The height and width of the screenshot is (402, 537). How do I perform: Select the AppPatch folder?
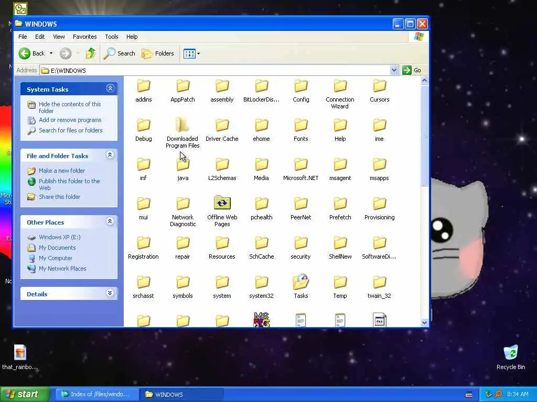tap(182, 91)
